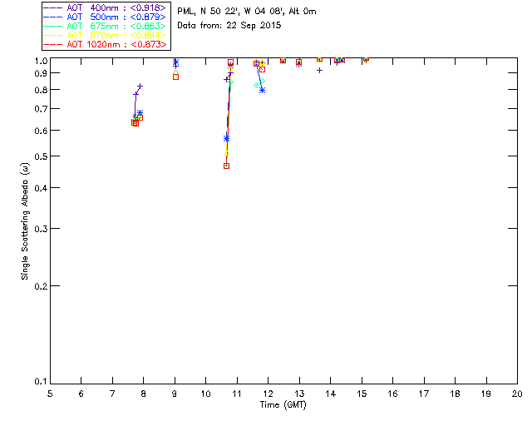Click the blue asterisk data point near 0.57
Viewport: 532px width, 426px height.
227,139
